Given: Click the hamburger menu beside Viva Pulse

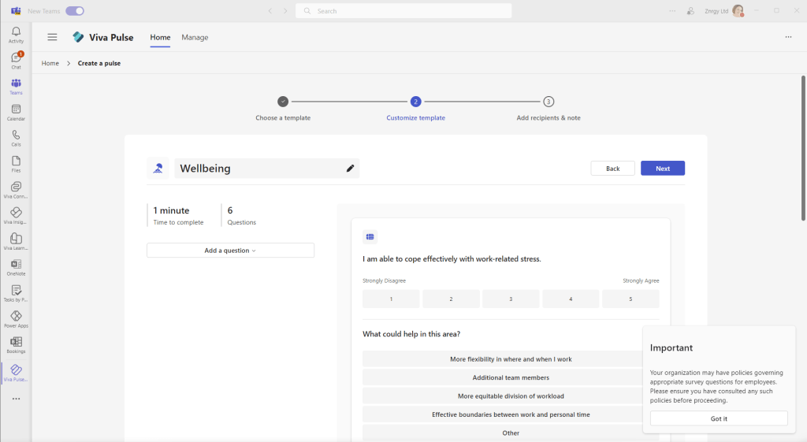Looking at the screenshot, I should (52, 37).
